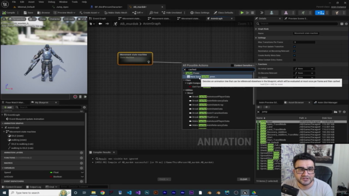The height and width of the screenshot is (196, 349).
Task: Switch to Physics editor mode icon
Action: tap(337, 13)
